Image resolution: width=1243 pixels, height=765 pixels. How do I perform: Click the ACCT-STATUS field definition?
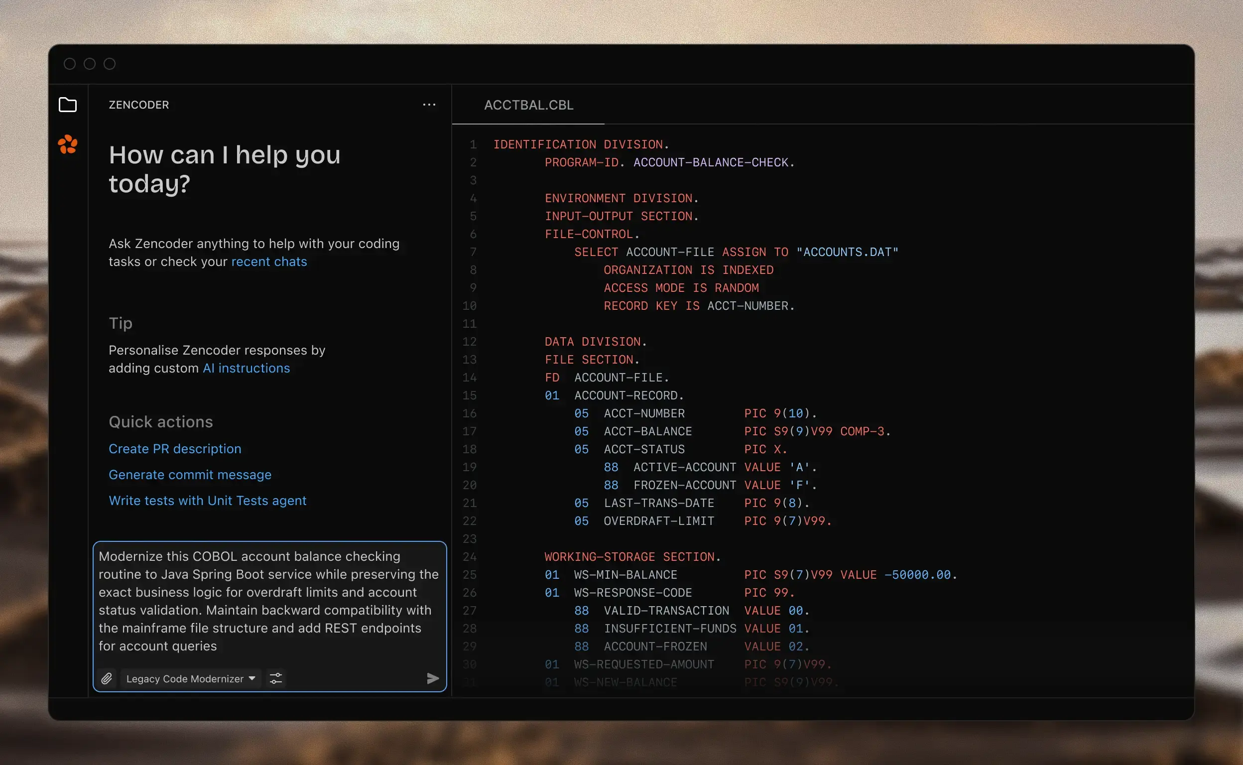click(681, 449)
